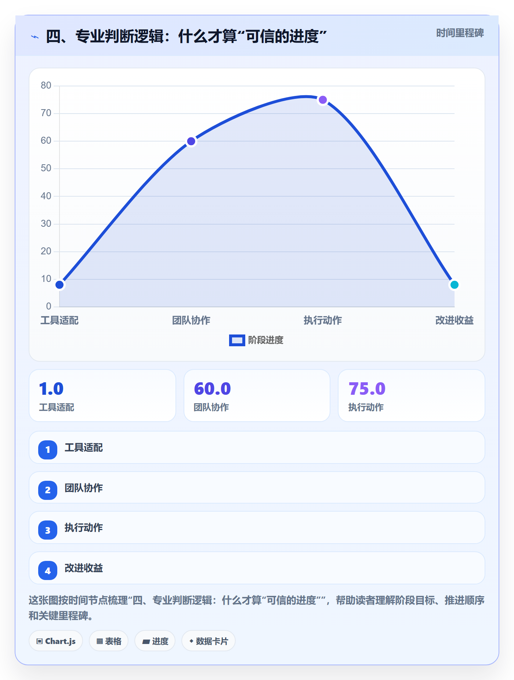This screenshot has width=514, height=680.
Task: Select the cyan 改进收益 data point
Action: point(455,285)
